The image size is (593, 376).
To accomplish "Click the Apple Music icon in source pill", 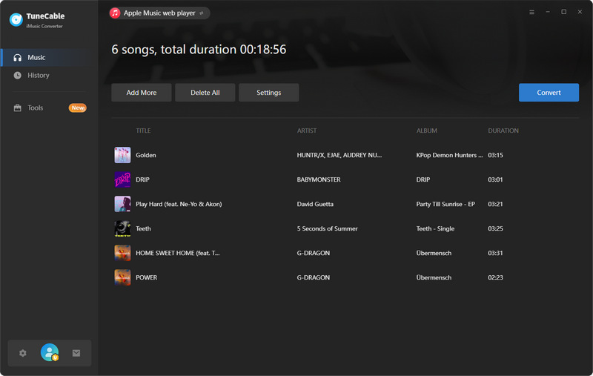I will pyautogui.click(x=115, y=13).
